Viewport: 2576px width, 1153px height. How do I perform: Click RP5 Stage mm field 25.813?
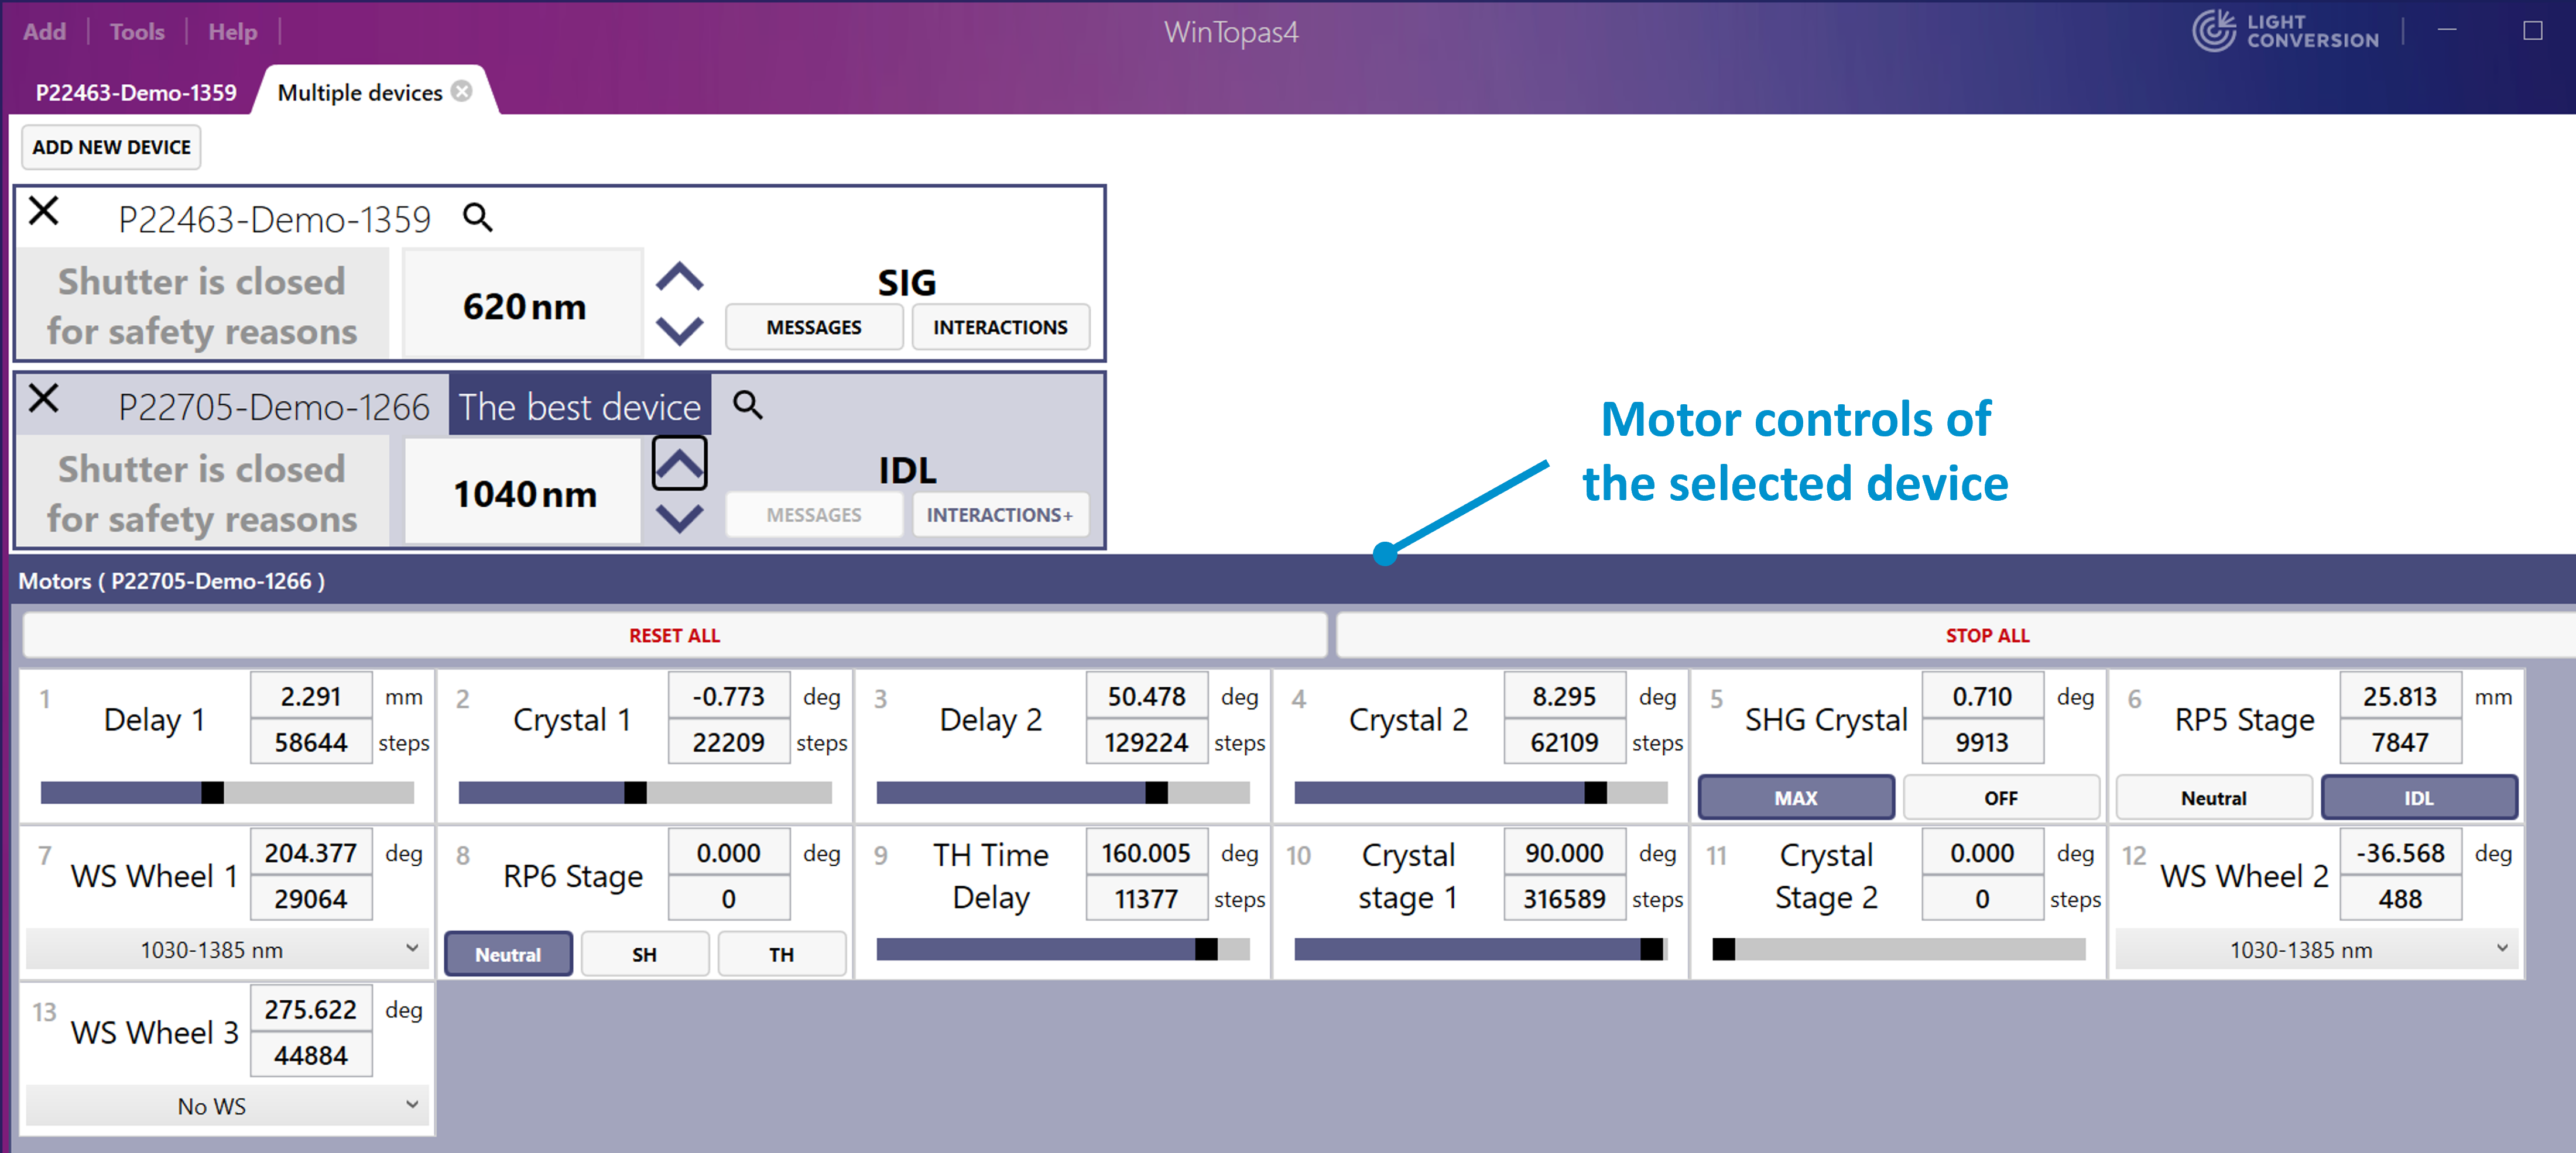(2401, 696)
